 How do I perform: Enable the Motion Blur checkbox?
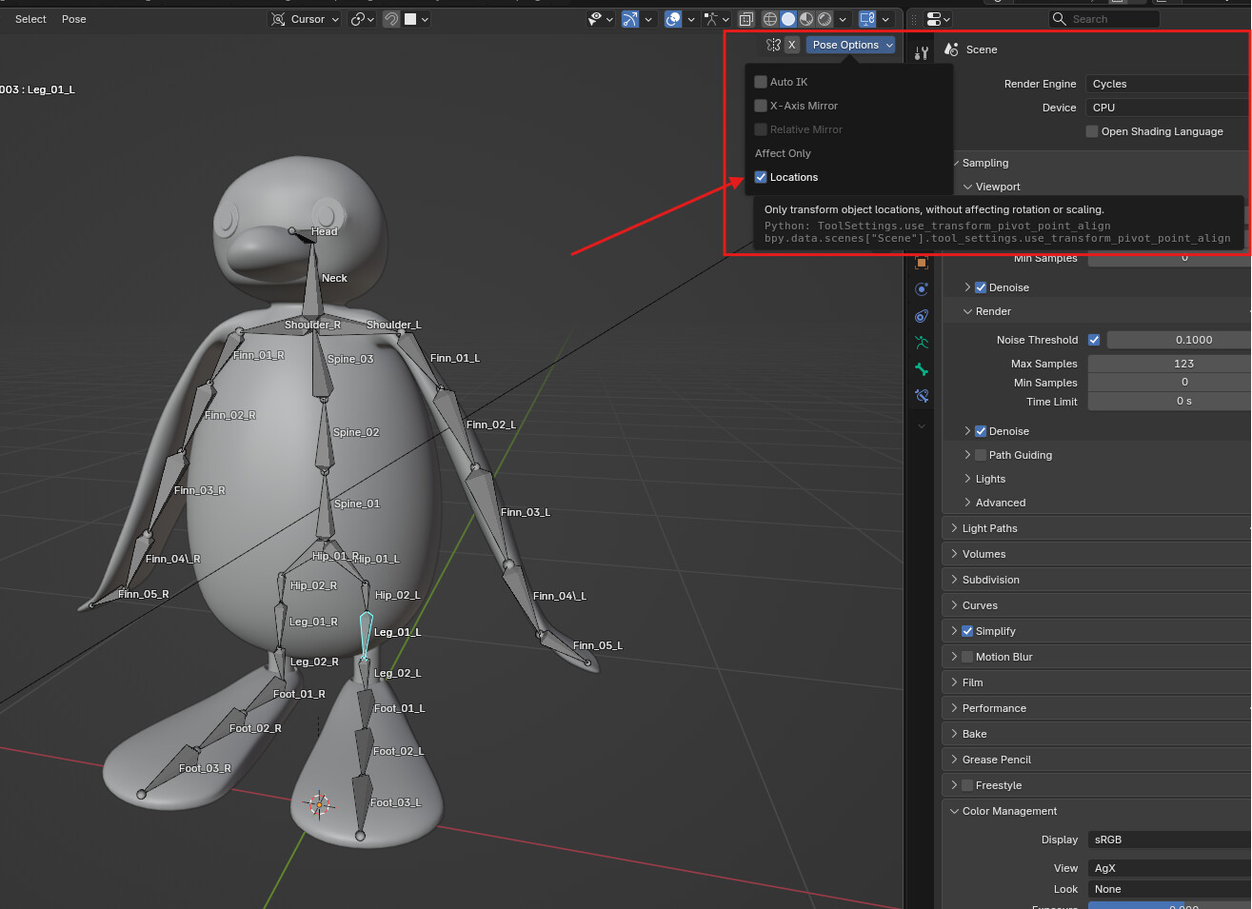967,657
